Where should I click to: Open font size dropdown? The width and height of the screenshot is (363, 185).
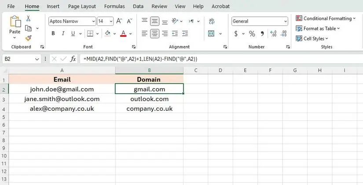[x=111, y=21]
